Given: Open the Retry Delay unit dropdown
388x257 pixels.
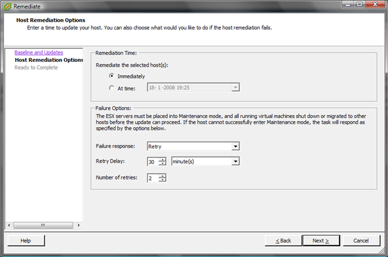Looking at the screenshot, I should coord(236,161).
